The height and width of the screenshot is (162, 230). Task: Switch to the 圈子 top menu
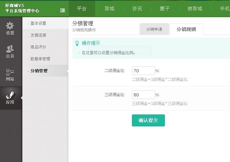coord(165,9)
